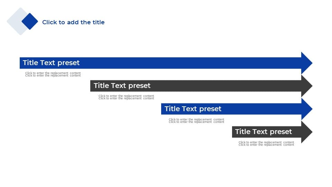Click the arrowhead of the second dark gray arrow
Image resolution: width=332 pixels, height=187 pixels.
coord(307,86)
